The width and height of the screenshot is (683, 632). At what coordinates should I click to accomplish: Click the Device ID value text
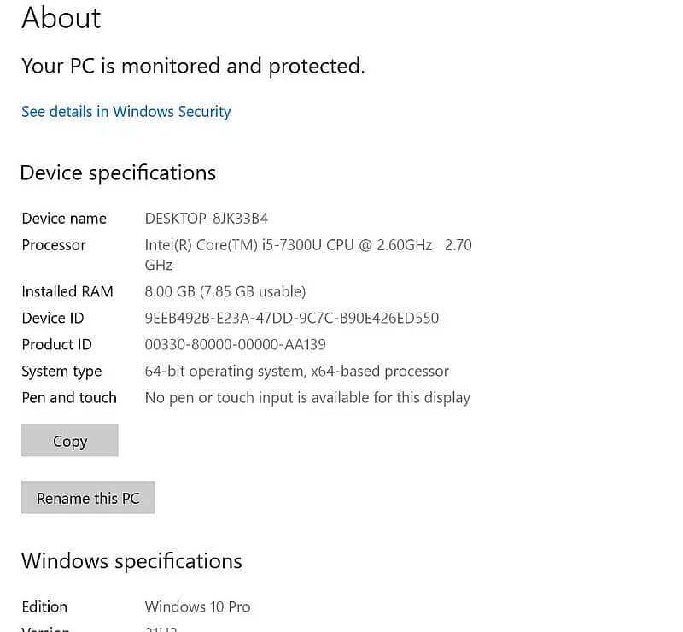[291, 318]
